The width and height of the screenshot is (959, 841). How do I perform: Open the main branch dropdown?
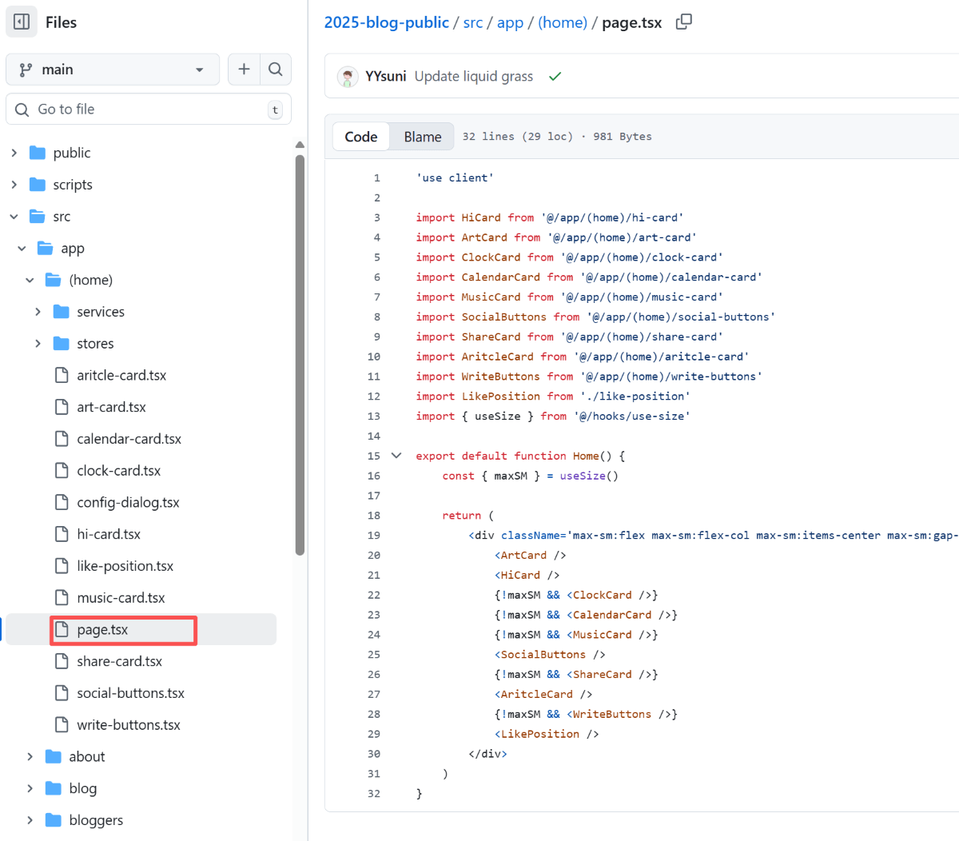[113, 70]
